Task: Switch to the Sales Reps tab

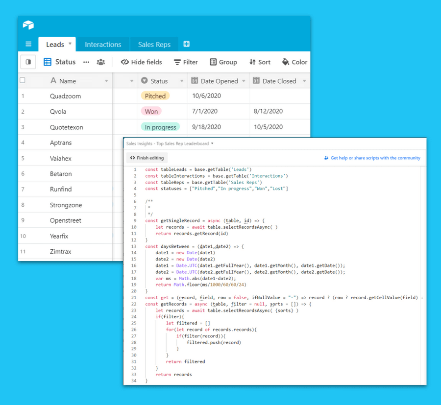Action: [x=154, y=45]
